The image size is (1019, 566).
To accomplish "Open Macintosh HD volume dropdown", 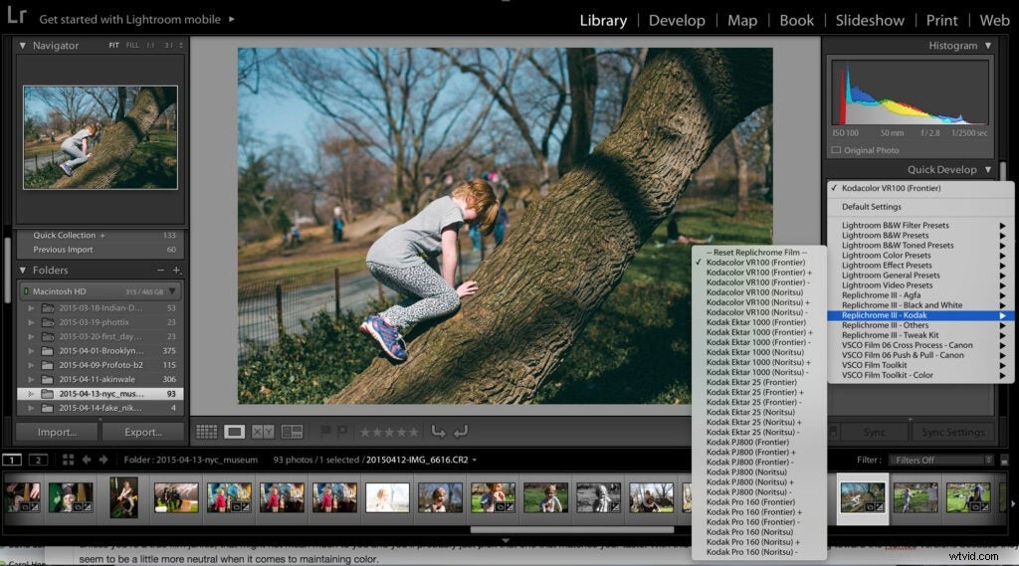I will 172,291.
